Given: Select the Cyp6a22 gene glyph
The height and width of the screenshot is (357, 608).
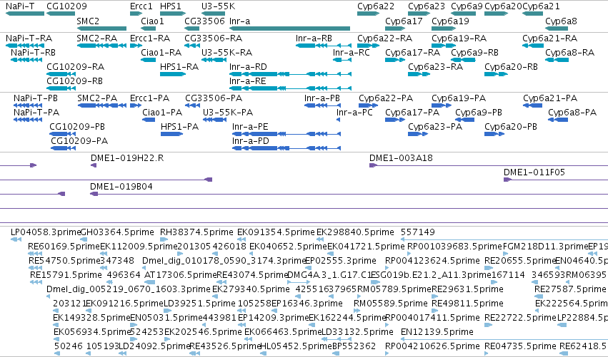Looking at the screenshot, I should coord(369,14).
